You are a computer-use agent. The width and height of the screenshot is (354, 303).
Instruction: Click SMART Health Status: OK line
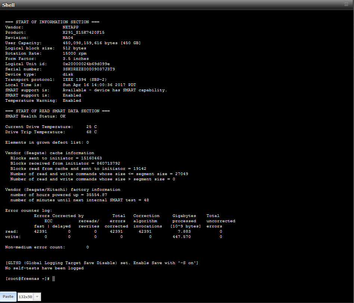pos(35,116)
